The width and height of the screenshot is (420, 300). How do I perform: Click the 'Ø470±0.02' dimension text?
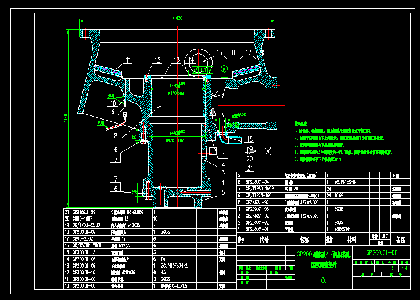(x=175, y=140)
